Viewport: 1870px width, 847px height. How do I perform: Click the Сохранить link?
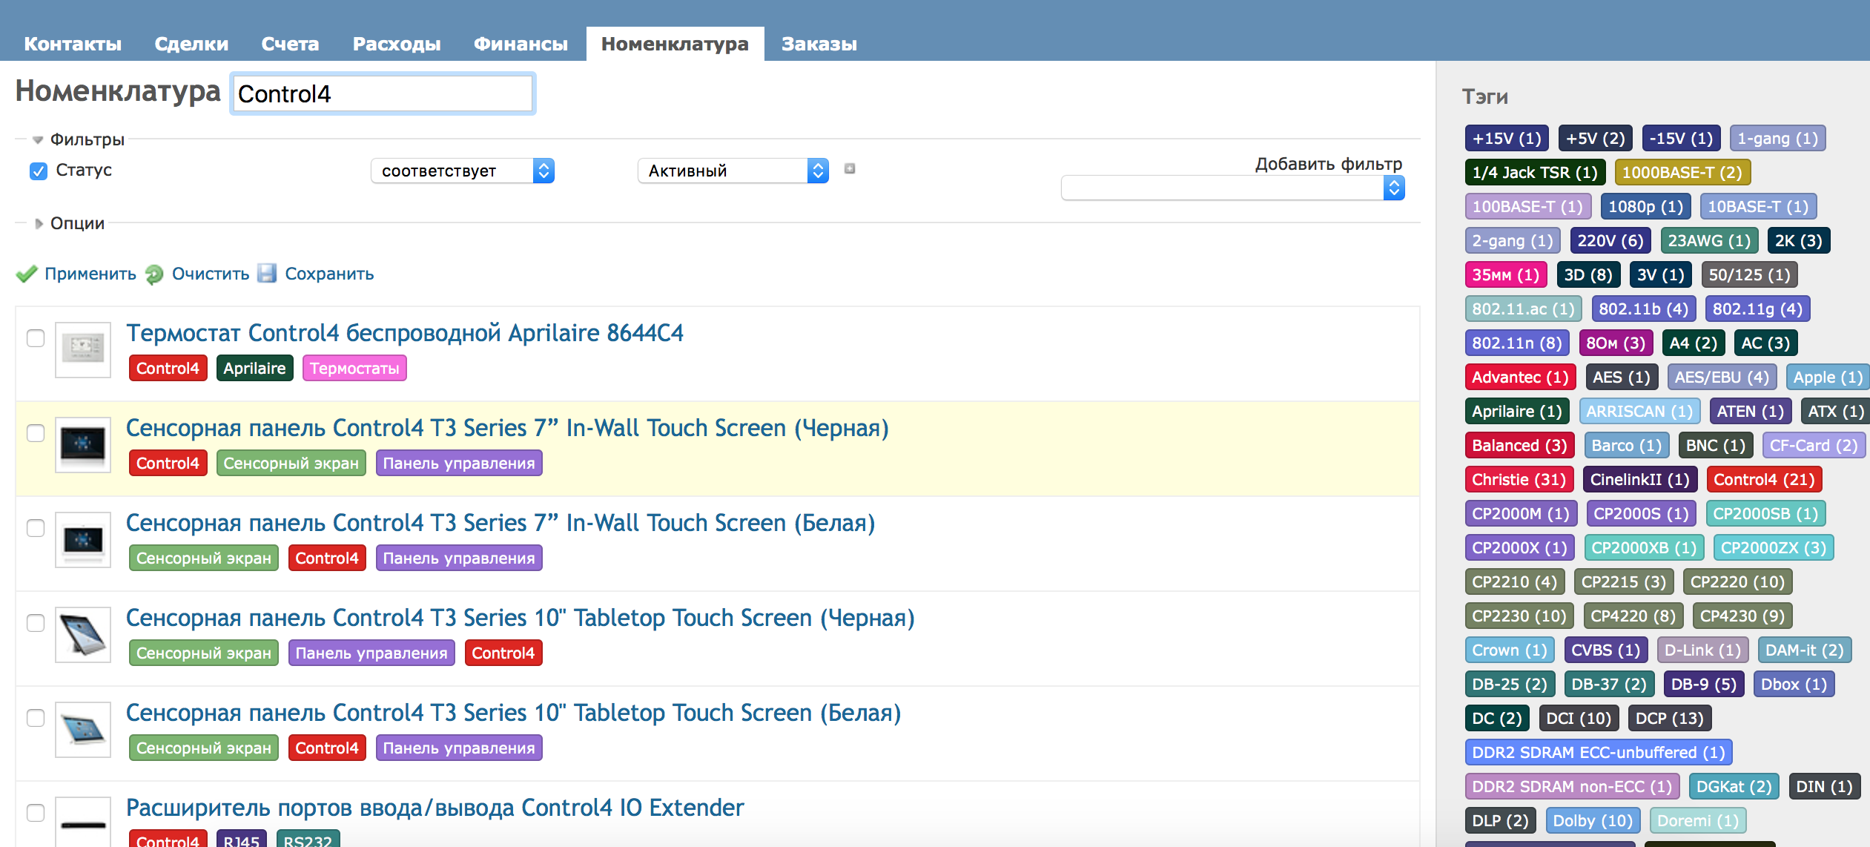[x=329, y=274]
